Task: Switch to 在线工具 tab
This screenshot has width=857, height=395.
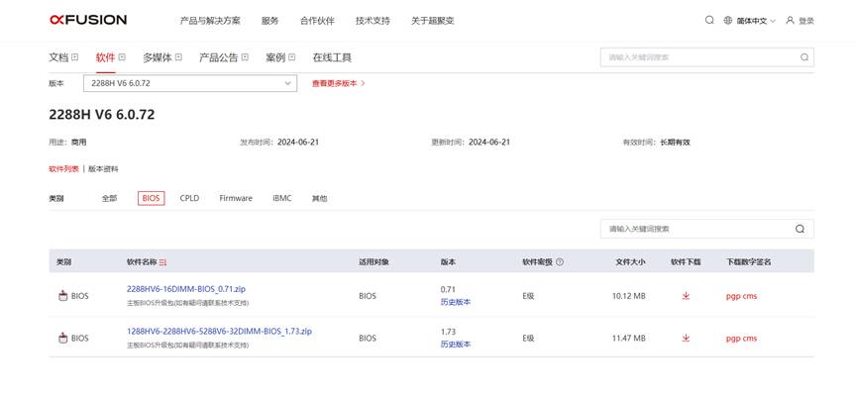Action: pyautogui.click(x=332, y=57)
